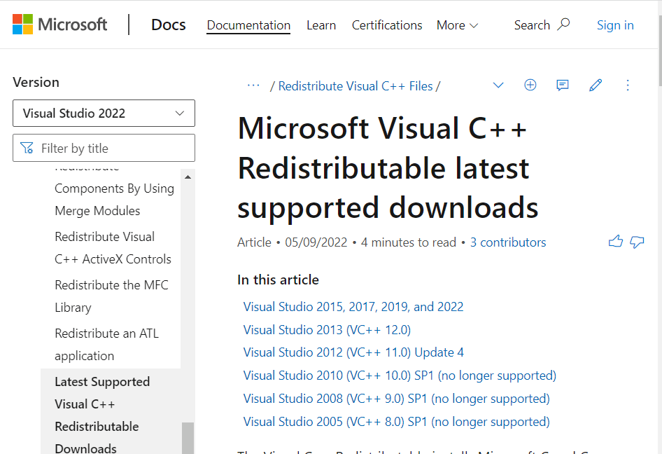The height and width of the screenshot is (454, 662).
Task: Expand the More menu
Action: coord(457,25)
